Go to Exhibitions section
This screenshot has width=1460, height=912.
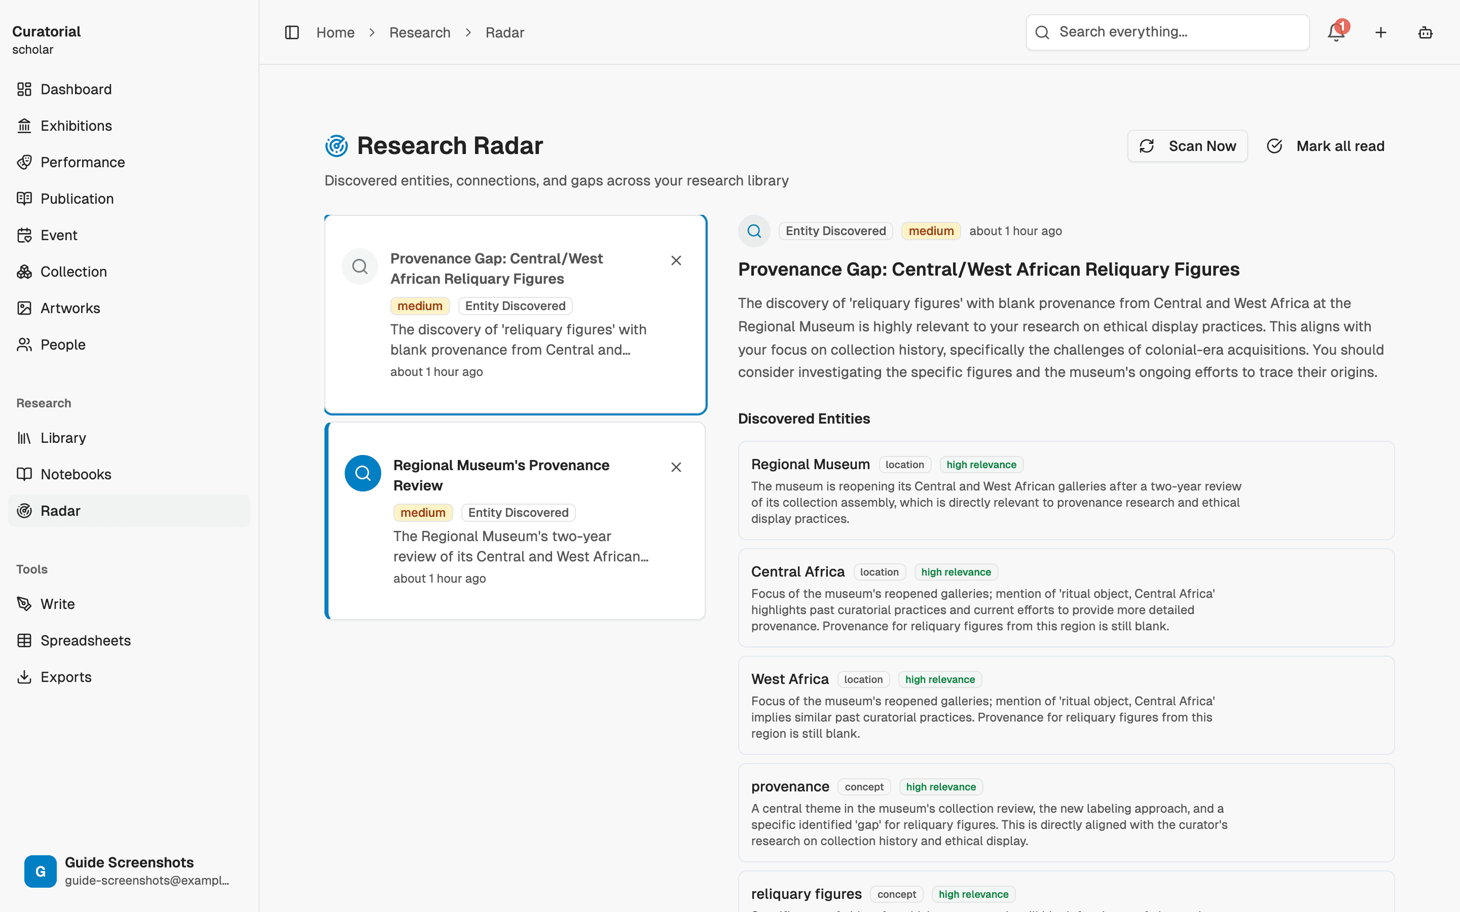(129, 126)
